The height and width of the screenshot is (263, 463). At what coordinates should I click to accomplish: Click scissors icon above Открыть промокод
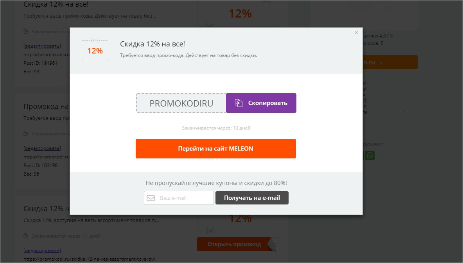[209, 231]
